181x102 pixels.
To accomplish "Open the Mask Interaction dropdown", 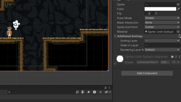I will pos(162,22).
